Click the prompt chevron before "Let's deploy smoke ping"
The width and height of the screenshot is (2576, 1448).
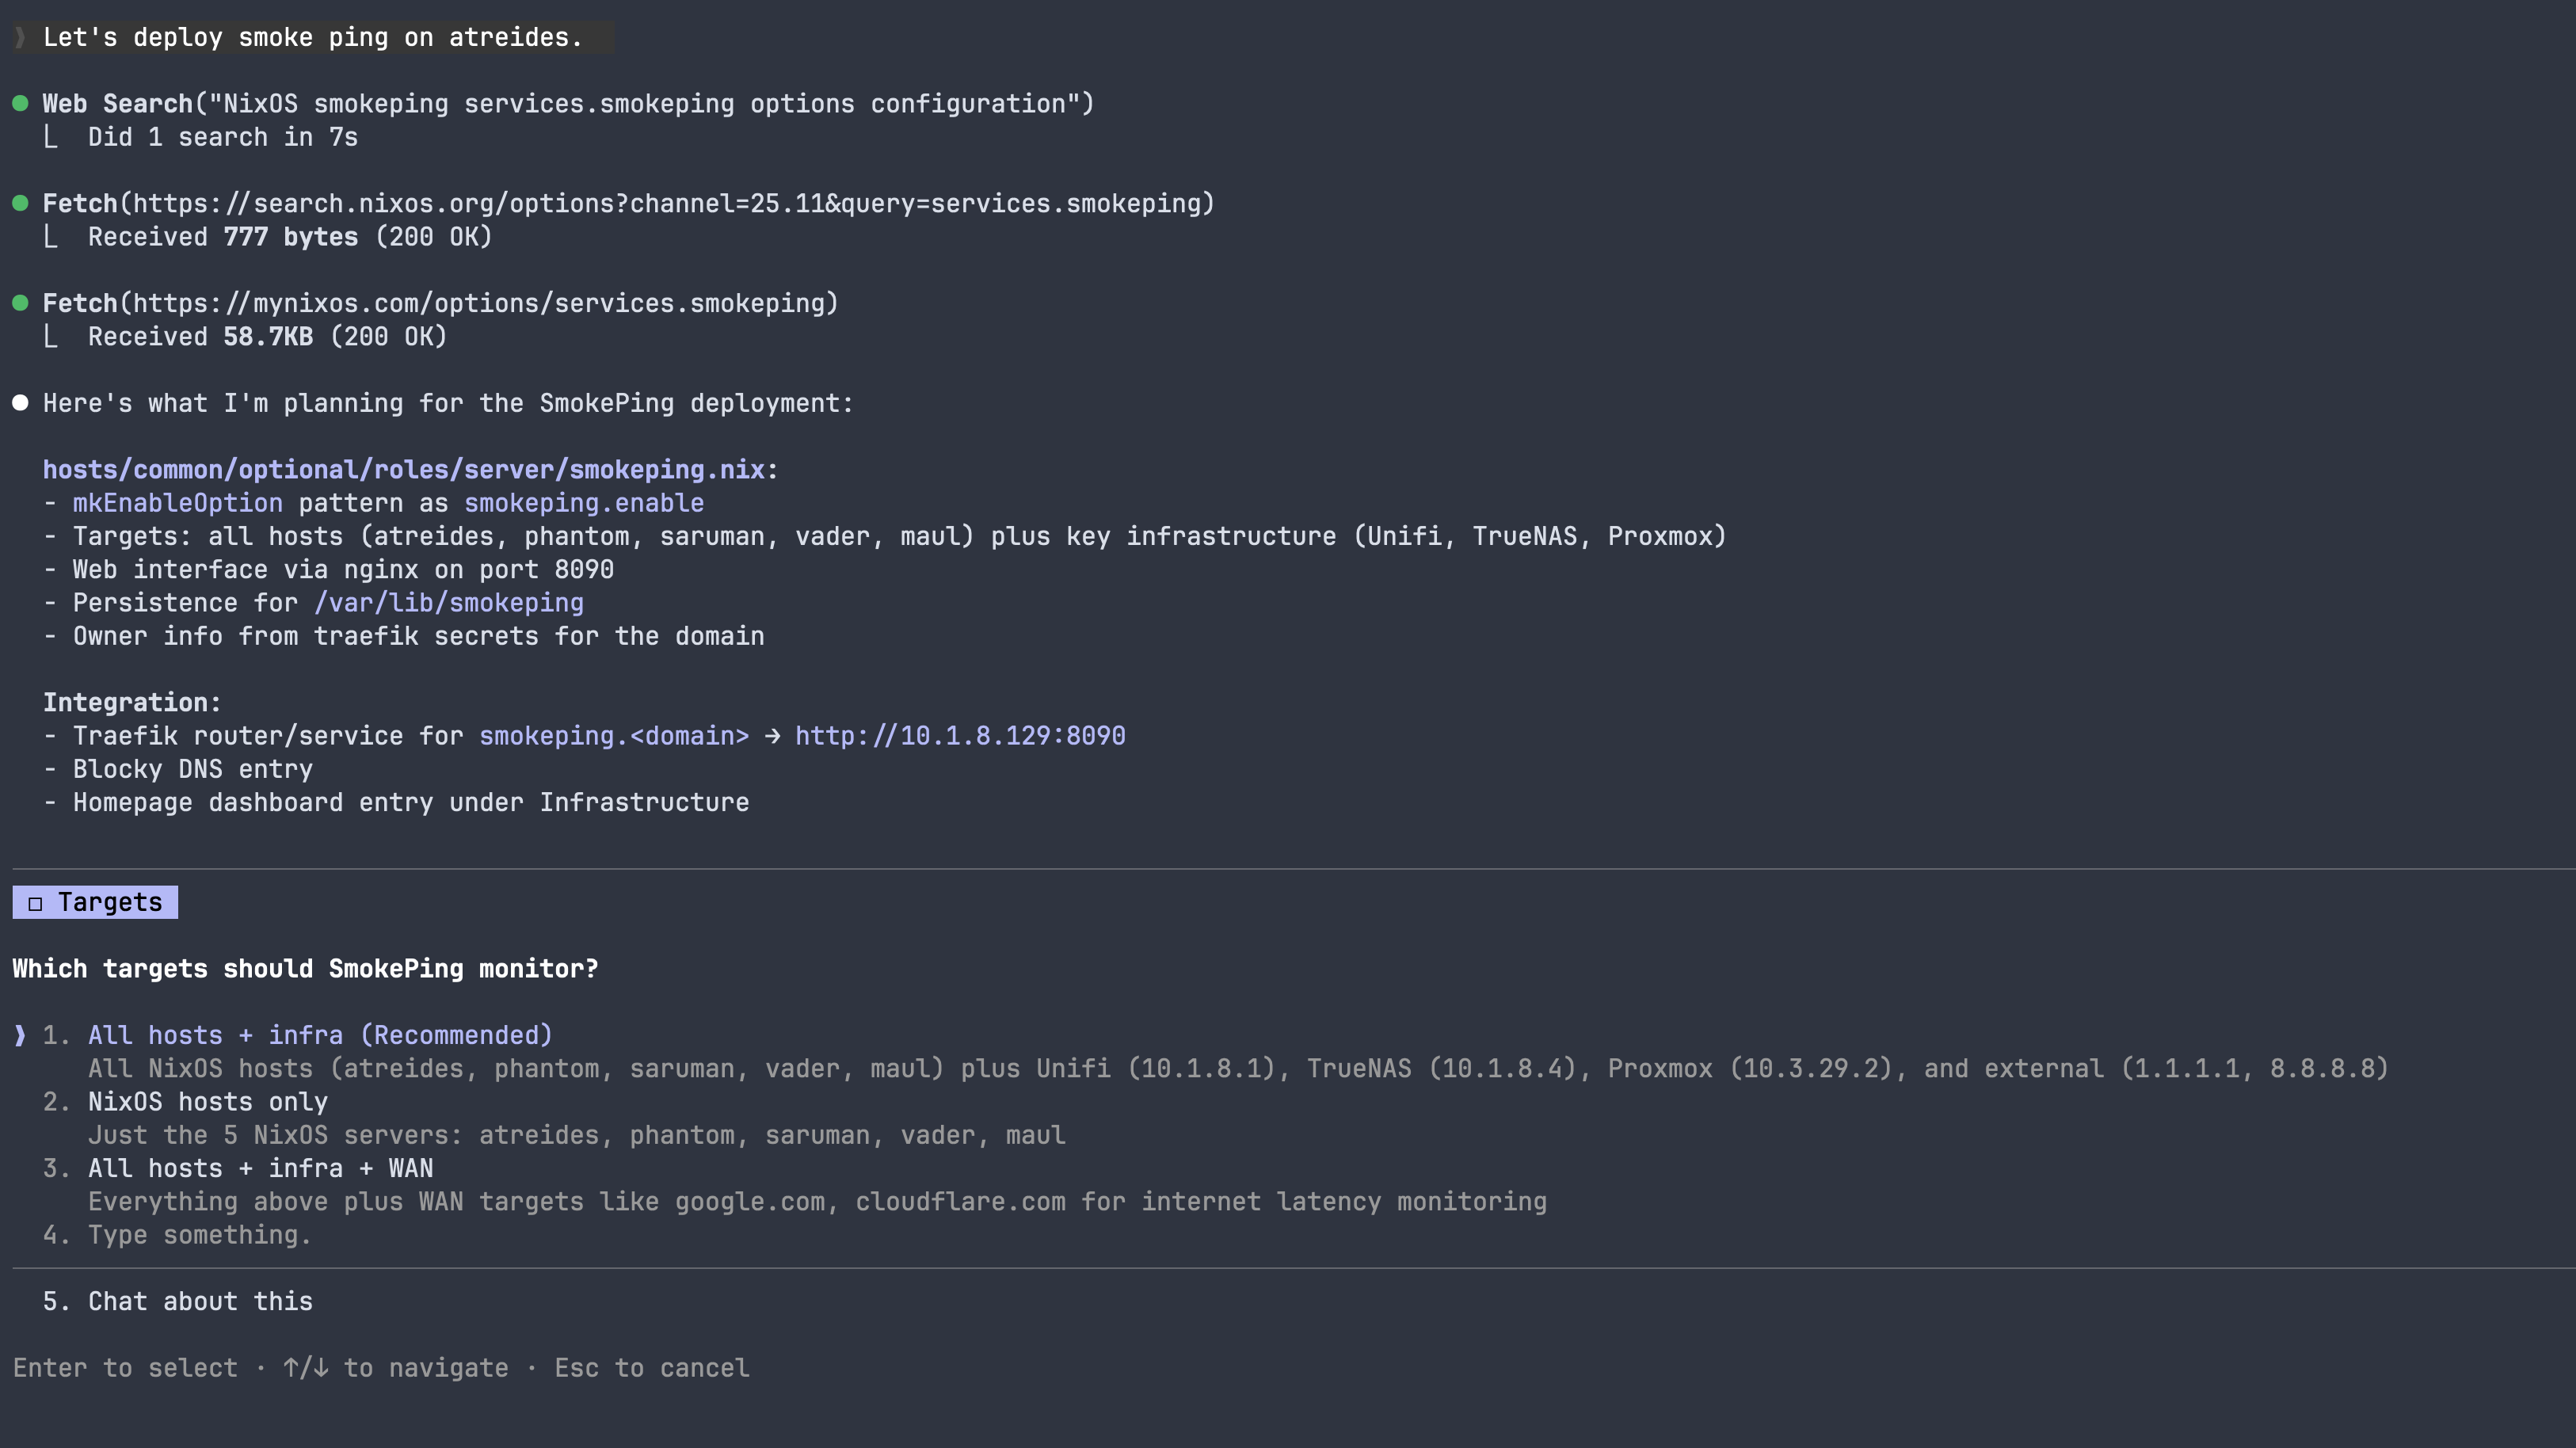tap(20, 38)
